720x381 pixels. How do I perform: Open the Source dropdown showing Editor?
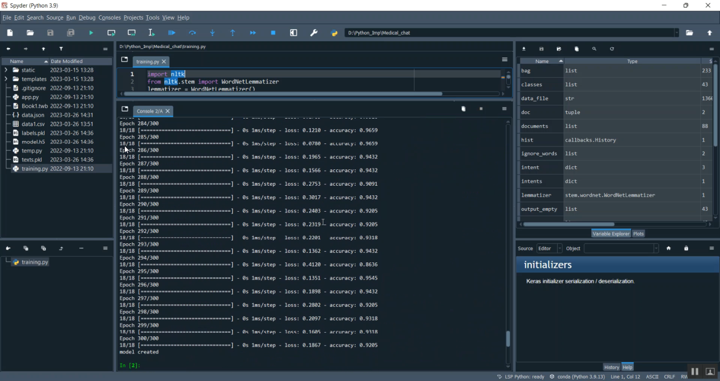point(549,248)
